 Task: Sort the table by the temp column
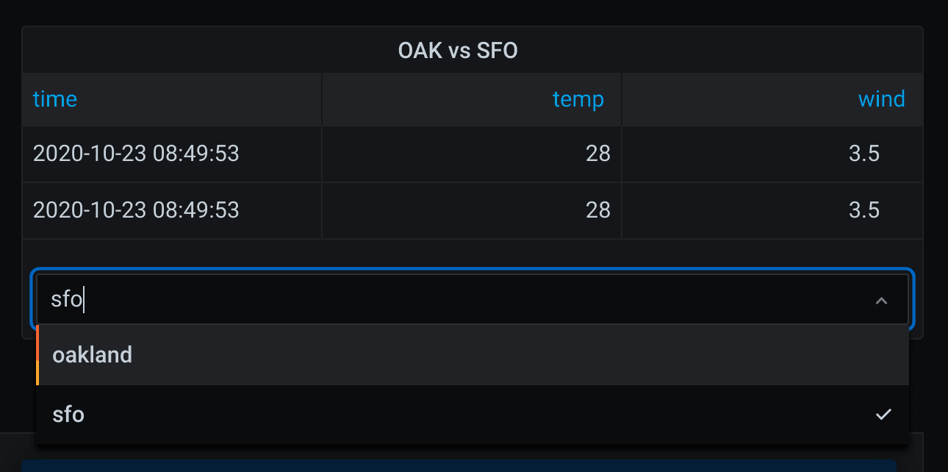point(578,99)
